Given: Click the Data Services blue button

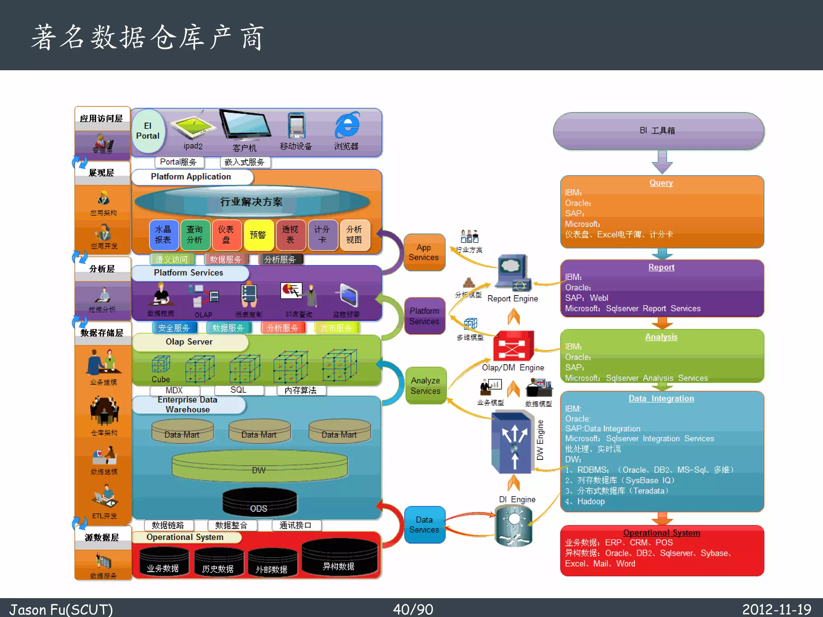Looking at the screenshot, I should [424, 525].
